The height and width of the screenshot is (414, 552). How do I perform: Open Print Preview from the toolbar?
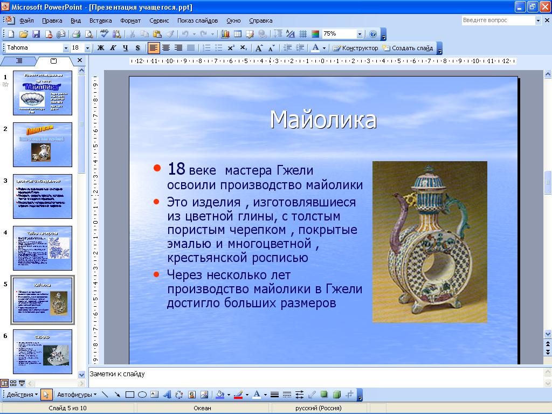pos(89,34)
